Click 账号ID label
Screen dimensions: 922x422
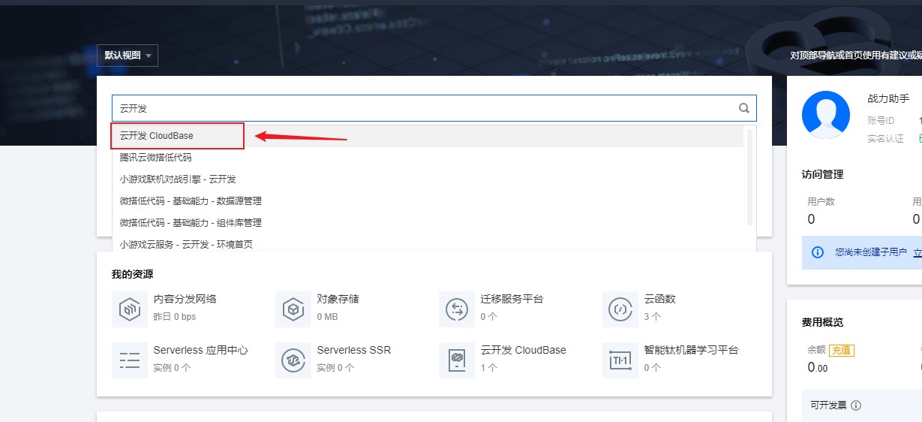pyautogui.click(x=881, y=120)
